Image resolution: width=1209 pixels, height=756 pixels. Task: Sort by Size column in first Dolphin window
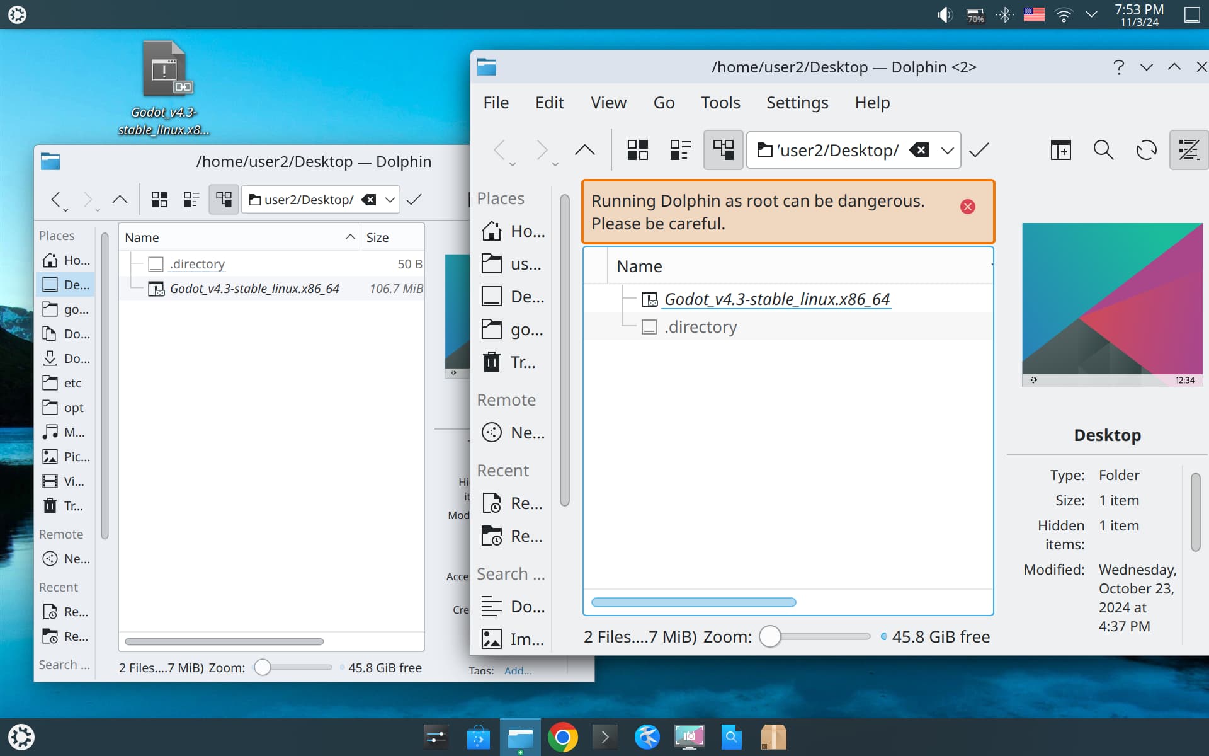coord(392,238)
